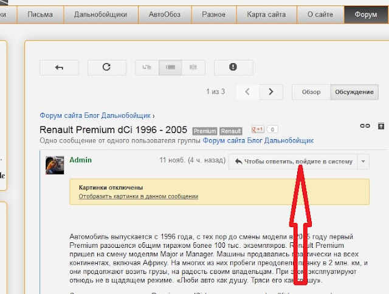Open group link in message count line
The width and height of the screenshot is (389, 294).
pyautogui.click(x=258, y=140)
